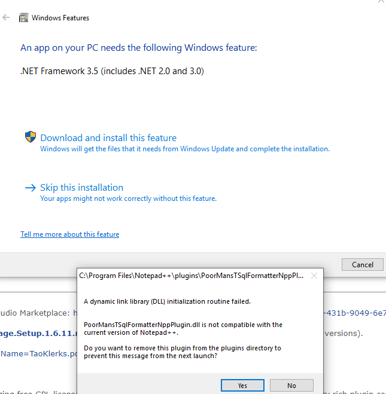Click 'Do you want to remove this plugin' question text

pos(183,352)
